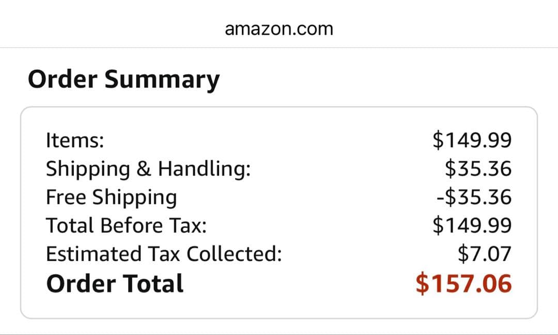558x335 pixels.
Task: Select the Items label
Action: pyautogui.click(x=75, y=140)
